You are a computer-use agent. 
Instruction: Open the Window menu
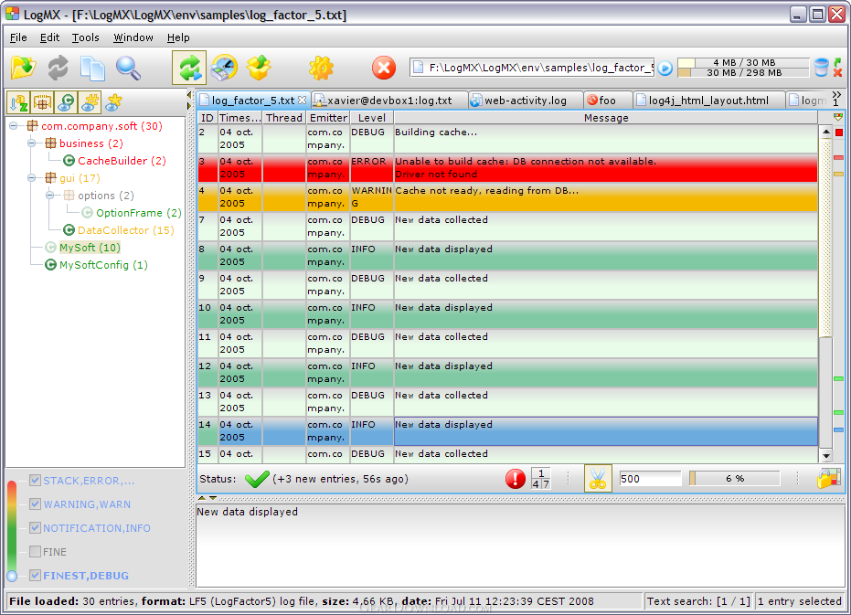pos(133,37)
